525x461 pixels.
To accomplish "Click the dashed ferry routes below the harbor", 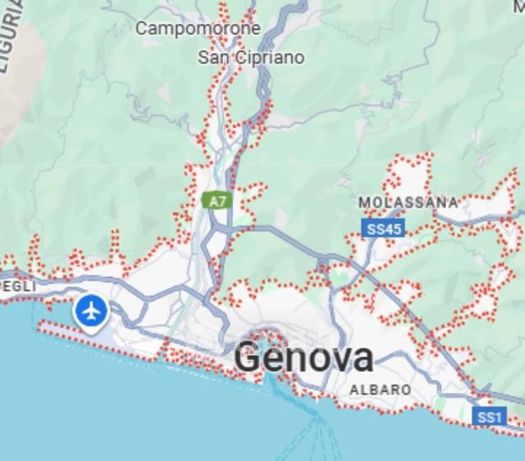I will (313, 435).
